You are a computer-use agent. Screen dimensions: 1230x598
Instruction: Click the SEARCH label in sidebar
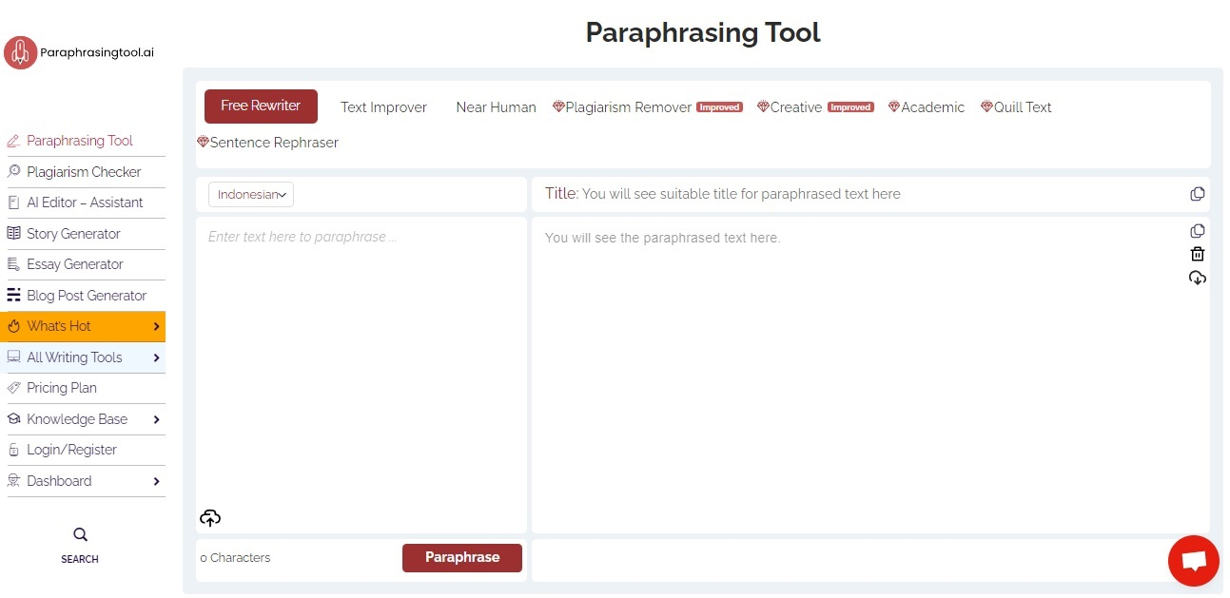pyautogui.click(x=80, y=559)
